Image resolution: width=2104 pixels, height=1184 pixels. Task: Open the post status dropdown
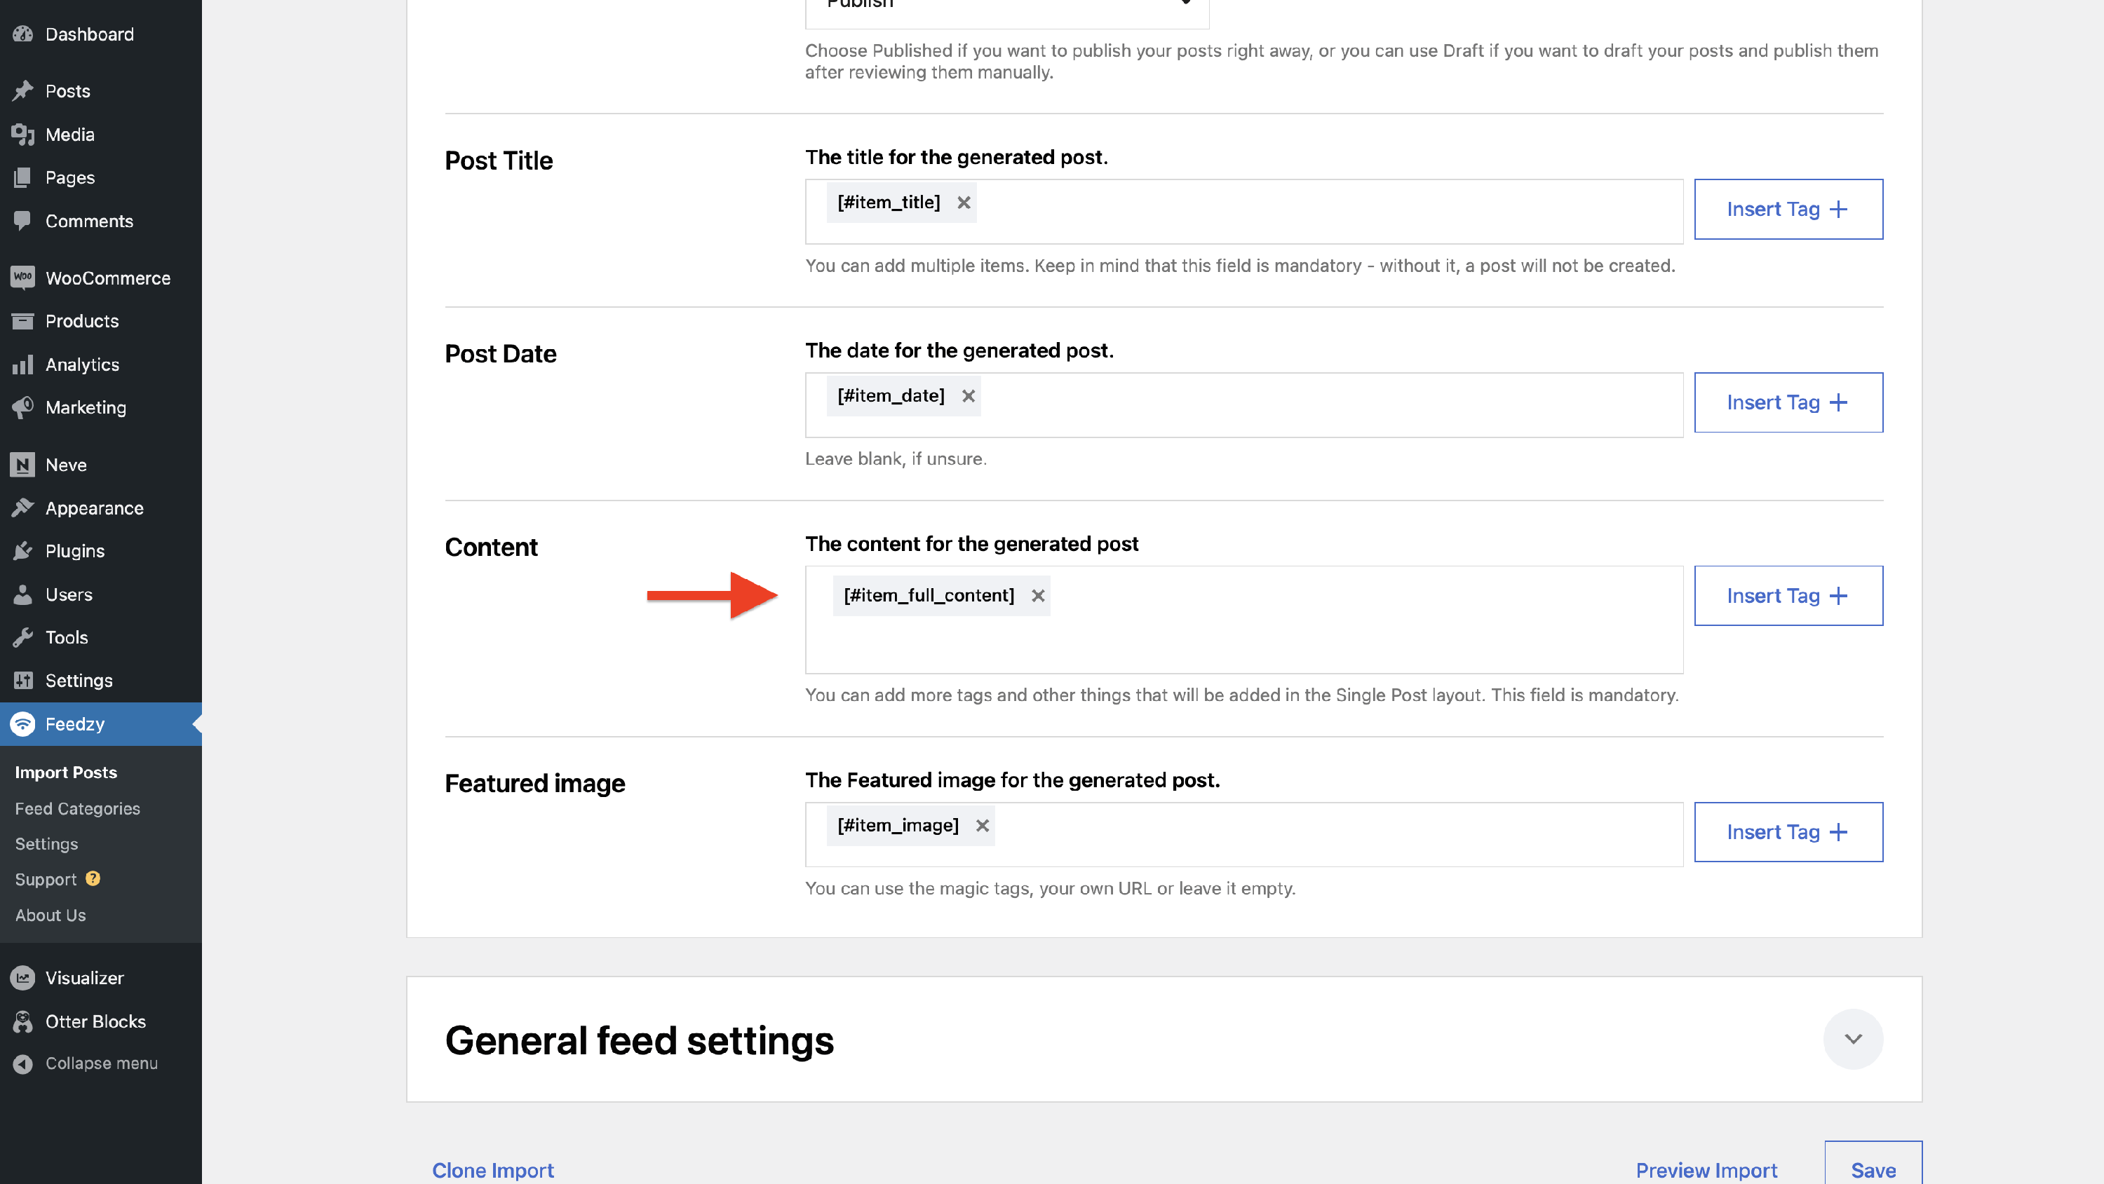point(1006,8)
